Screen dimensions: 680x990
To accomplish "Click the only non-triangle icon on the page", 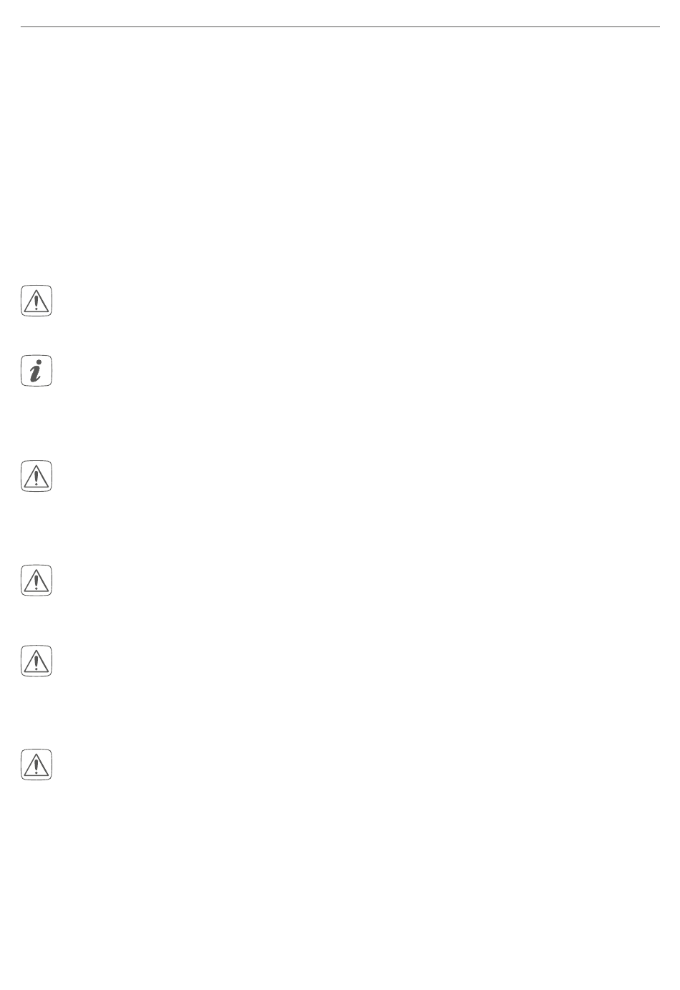I will [x=36, y=371].
